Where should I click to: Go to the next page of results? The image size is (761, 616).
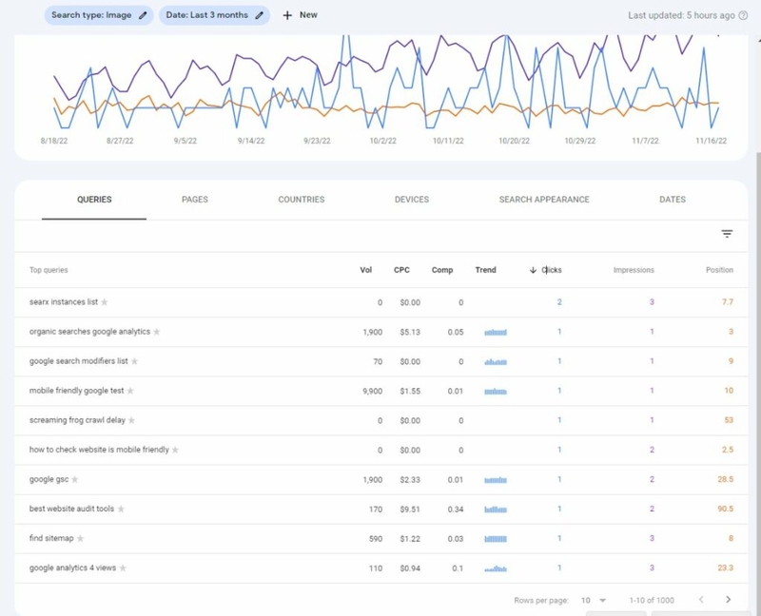pyautogui.click(x=728, y=600)
